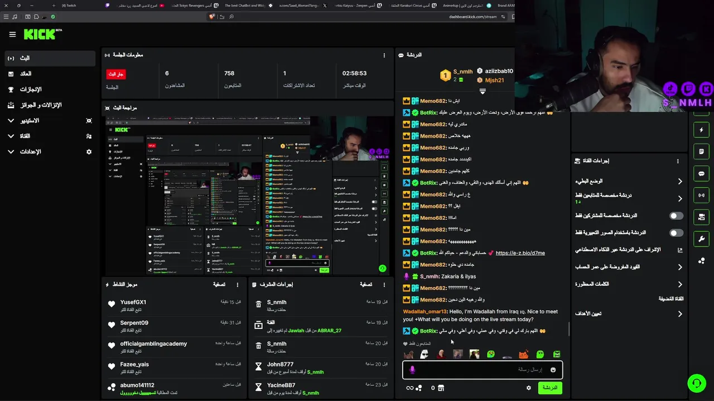Click the stream preview thumbnail
714x401 pixels.
(248, 195)
